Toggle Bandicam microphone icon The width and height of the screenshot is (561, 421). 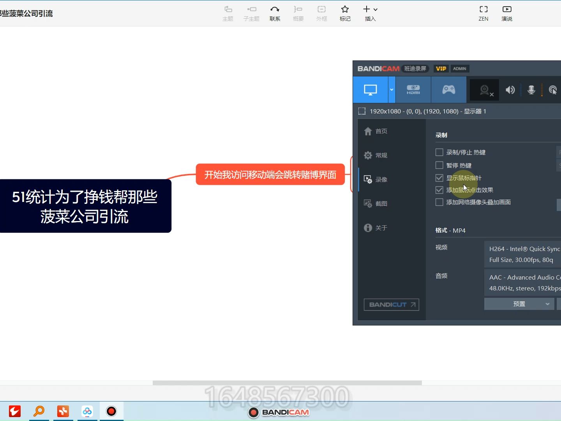pyautogui.click(x=531, y=90)
